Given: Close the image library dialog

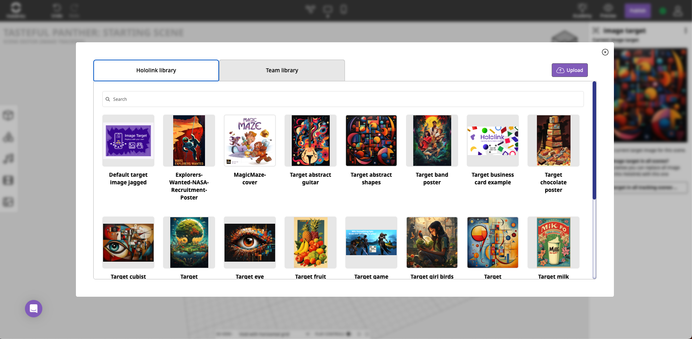Looking at the screenshot, I should (x=605, y=52).
